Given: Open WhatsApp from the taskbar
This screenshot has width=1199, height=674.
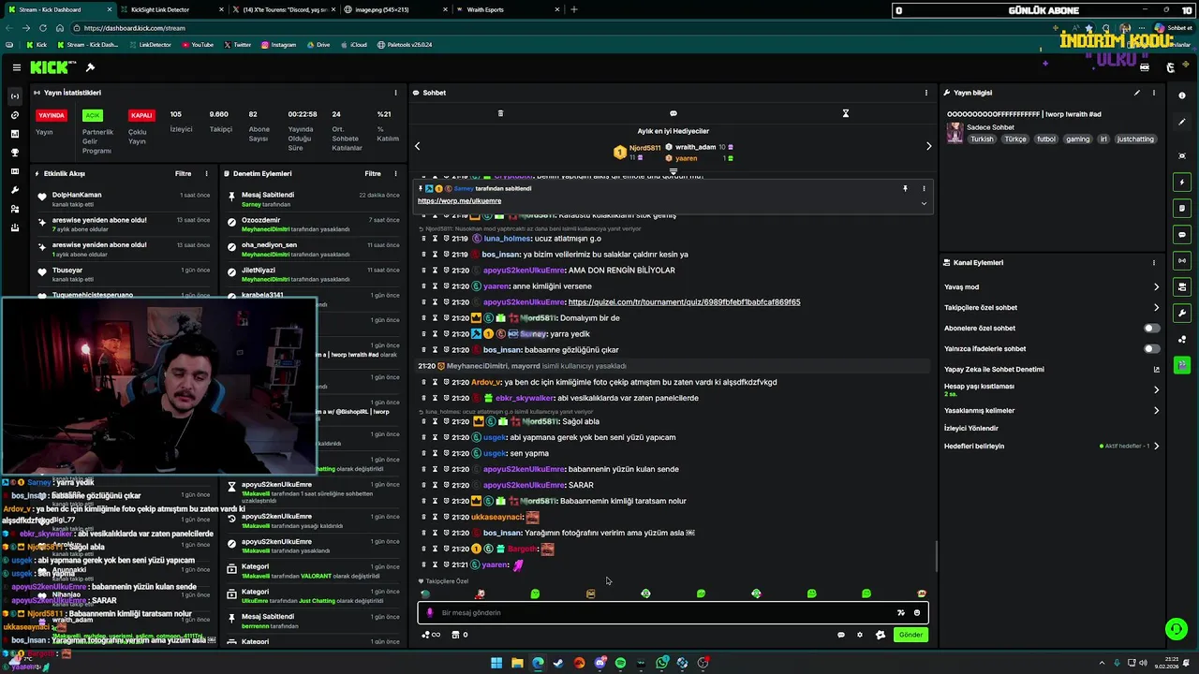Looking at the screenshot, I should (661, 663).
